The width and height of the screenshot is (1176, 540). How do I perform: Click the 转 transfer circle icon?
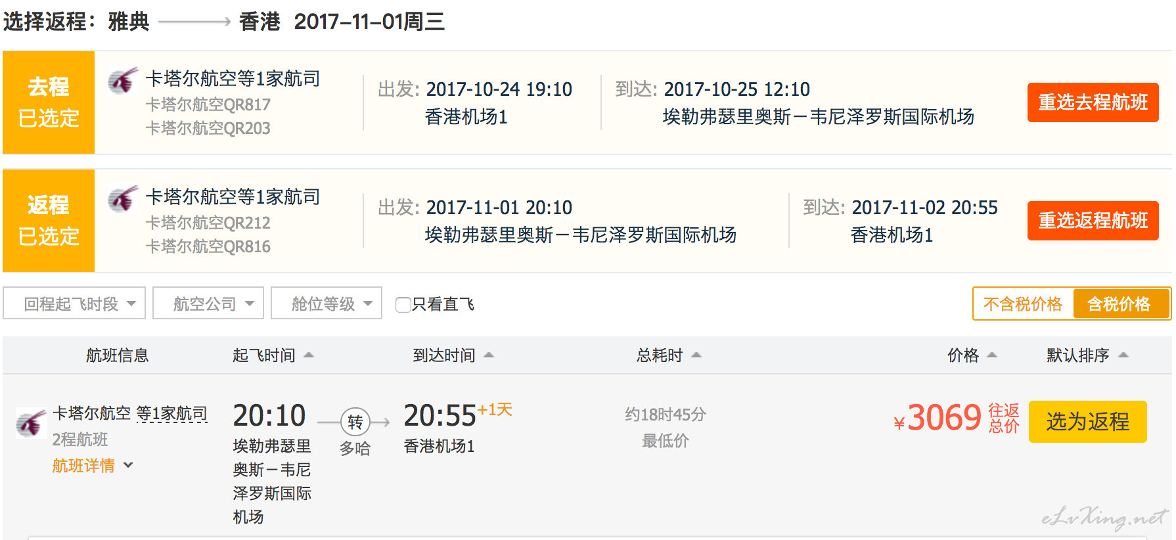[355, 422]
